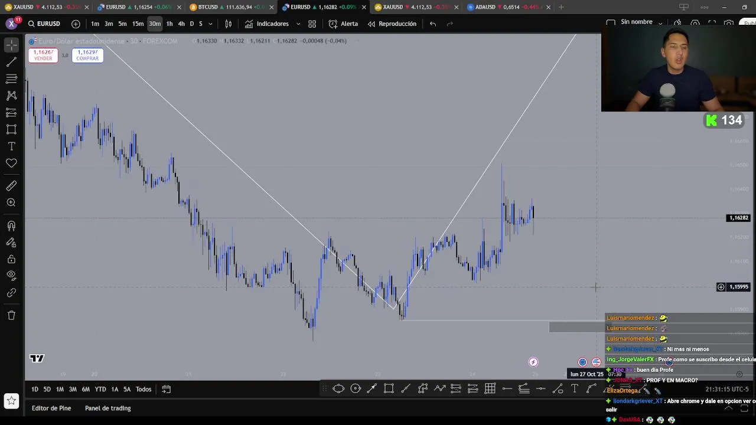Switch to the 15m timeframe
Viewport: 756px width, 425px height.
[138, 24]
